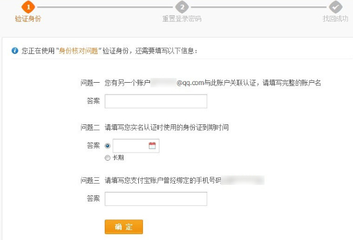Viewport: 353px width, 240px height.
Task: Select the 验证身份 step label
Action: (28, 19)
